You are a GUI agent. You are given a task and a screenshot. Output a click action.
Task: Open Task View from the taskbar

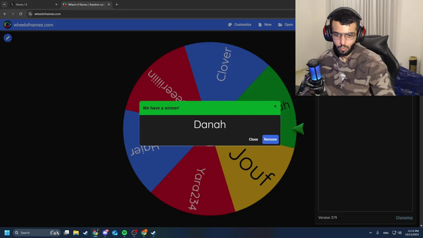click(x=66, y=233)
